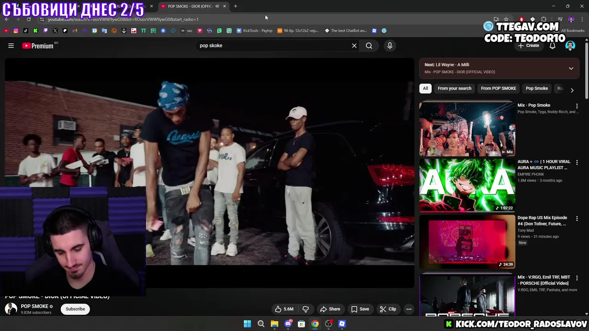The width and height of the screenshot is (589, 331).
Task: Open the POP SMOKE channel name link
Action: point(35,306)
